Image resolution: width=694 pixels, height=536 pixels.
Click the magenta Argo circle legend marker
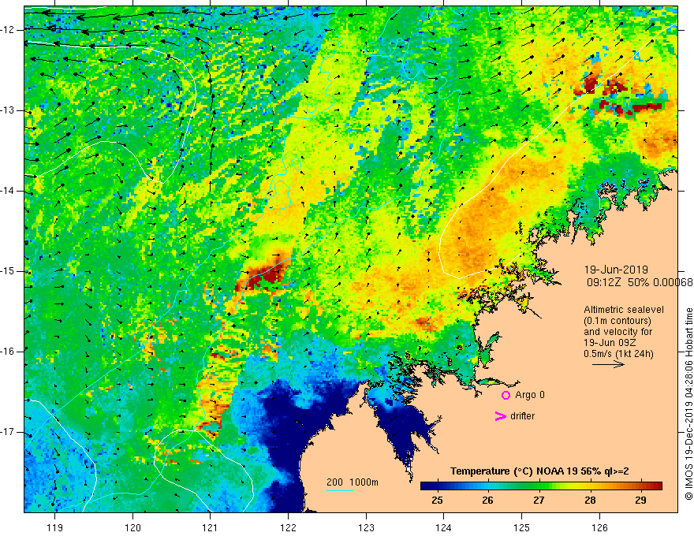pos(506,396)
